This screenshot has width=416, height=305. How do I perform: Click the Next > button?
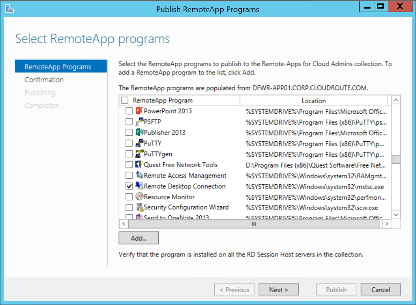279,290
